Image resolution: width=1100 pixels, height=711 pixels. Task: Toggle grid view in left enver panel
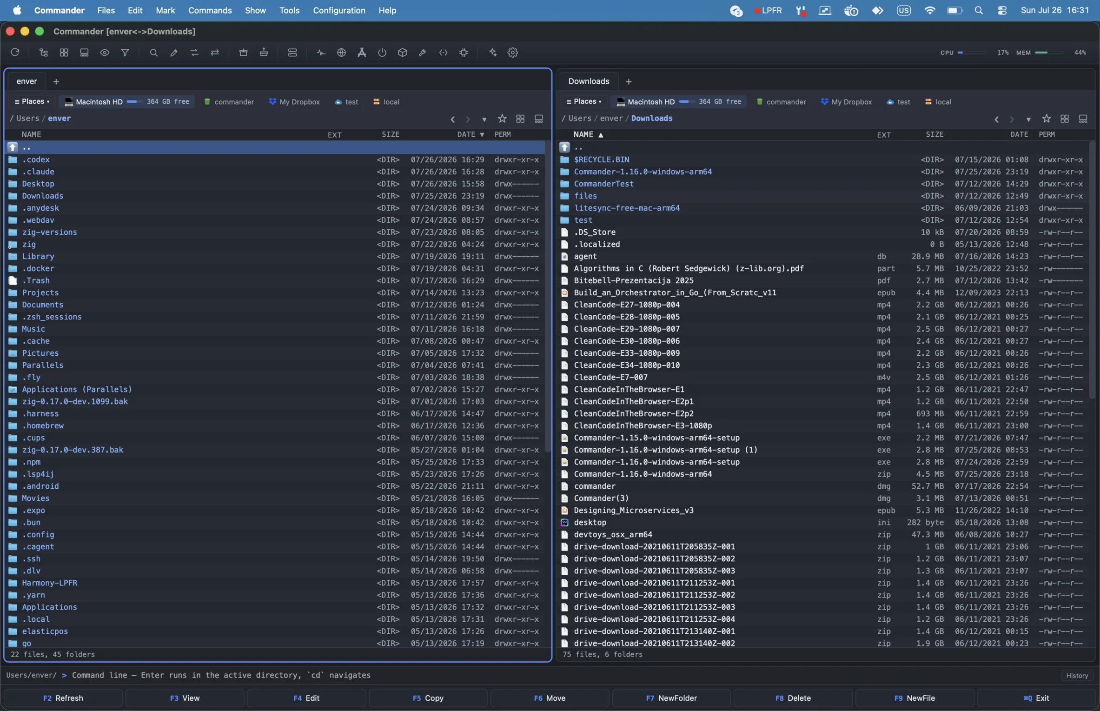(x=520, y=119)
